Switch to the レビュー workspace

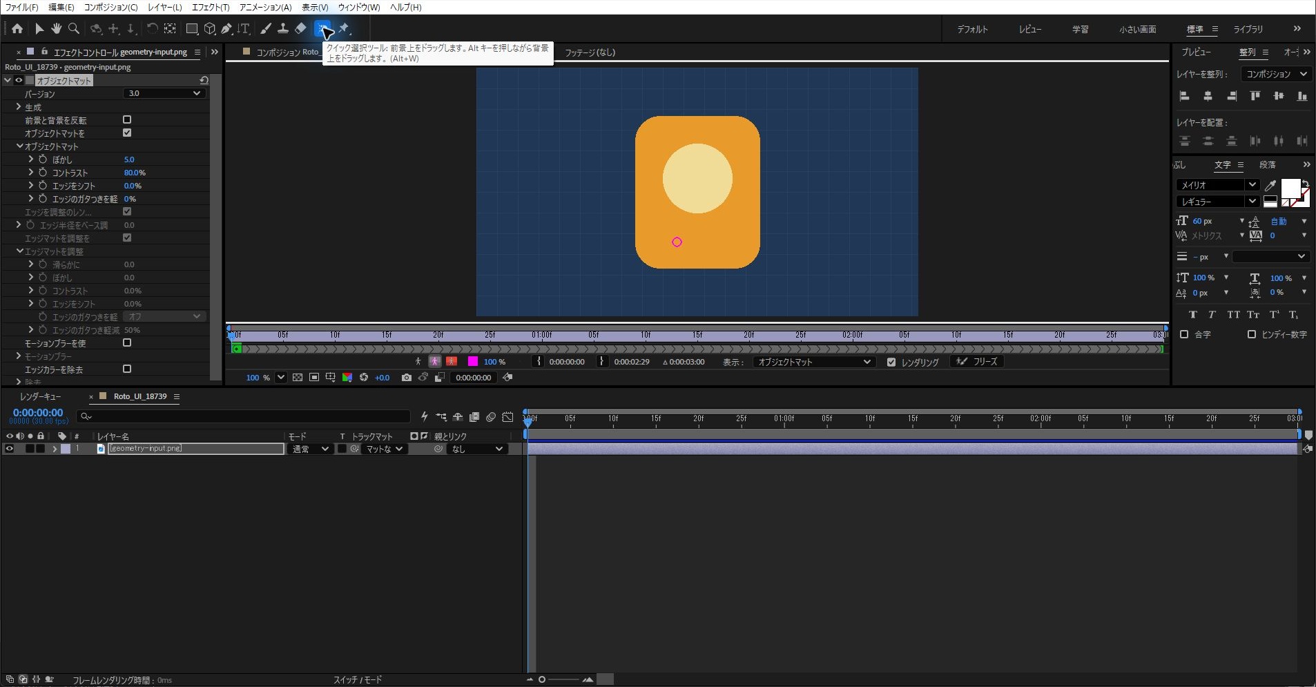tap(1030, 29)
